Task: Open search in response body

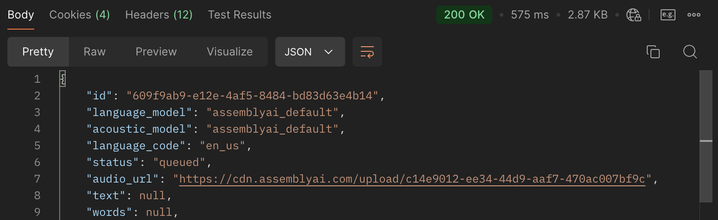Action: click(x=690, y=52)
